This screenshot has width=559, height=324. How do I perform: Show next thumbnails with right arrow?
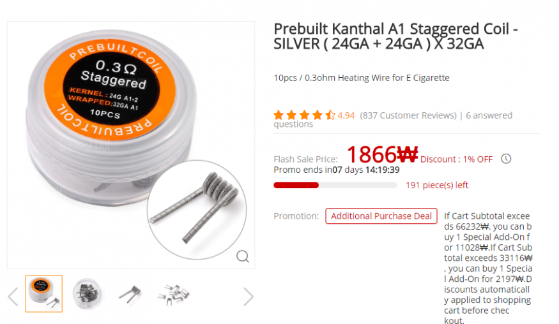(249, 296)
